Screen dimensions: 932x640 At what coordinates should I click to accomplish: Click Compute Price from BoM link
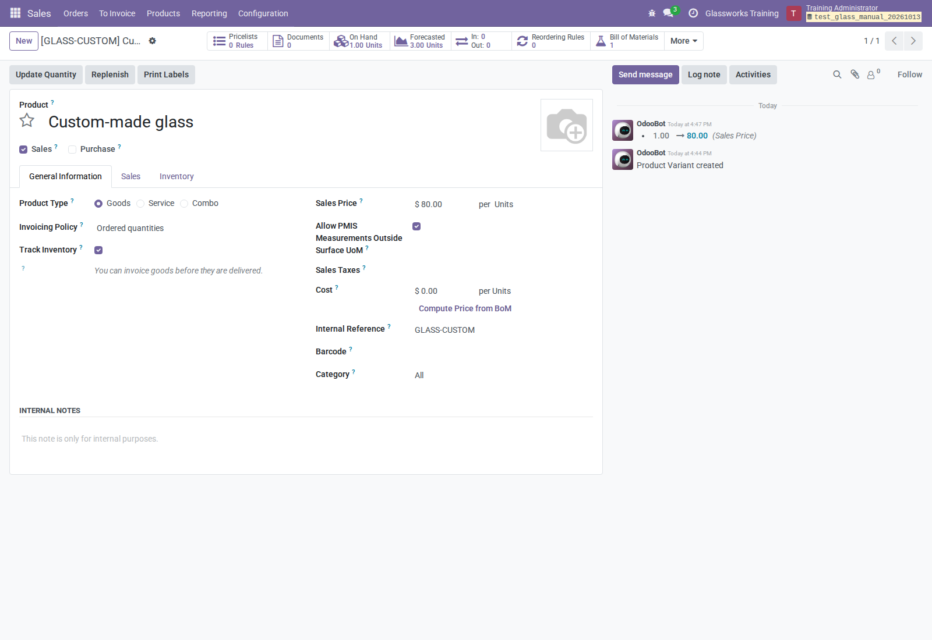click(x=465, y=308)
